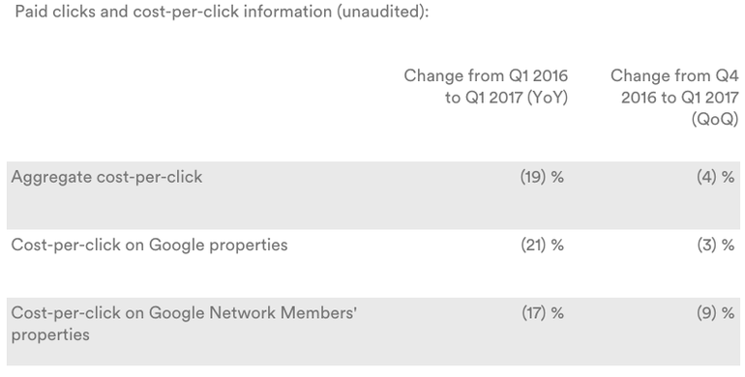
Task: Click 'Change from Q1 2016' header line
Action: coord(486,75)
